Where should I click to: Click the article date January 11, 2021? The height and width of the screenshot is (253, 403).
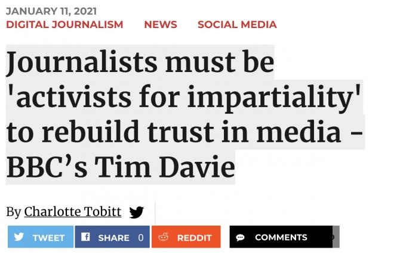51,11
